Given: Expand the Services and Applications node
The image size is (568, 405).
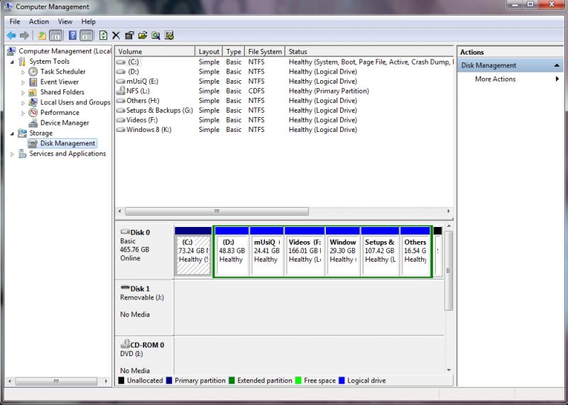Looking at the screenshot, I should point(12,154).
